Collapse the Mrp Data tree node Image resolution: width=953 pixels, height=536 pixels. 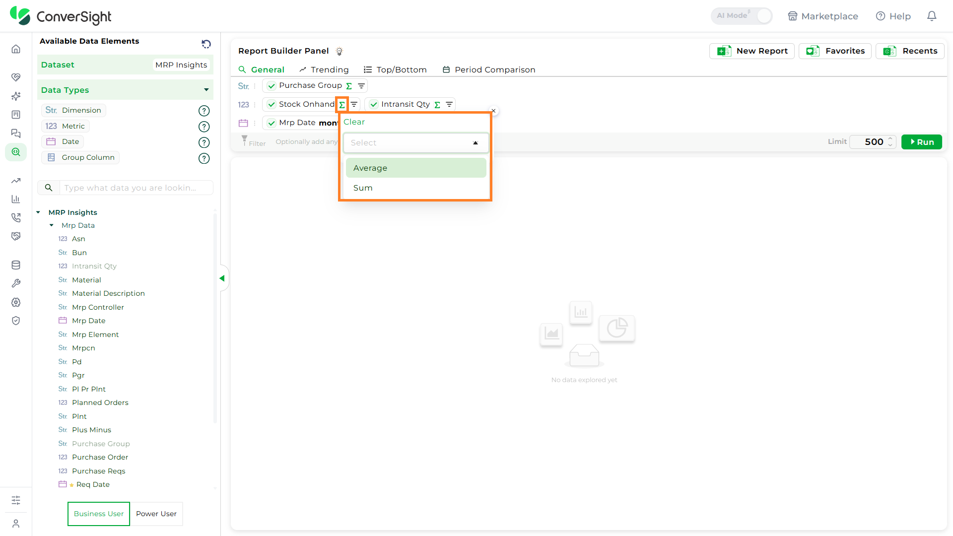pos(52,225)
